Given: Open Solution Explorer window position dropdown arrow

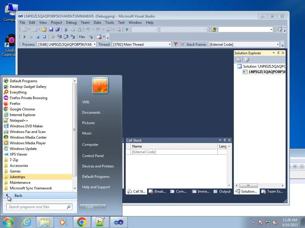Looking at the screenshot, I should pos(274,53).
